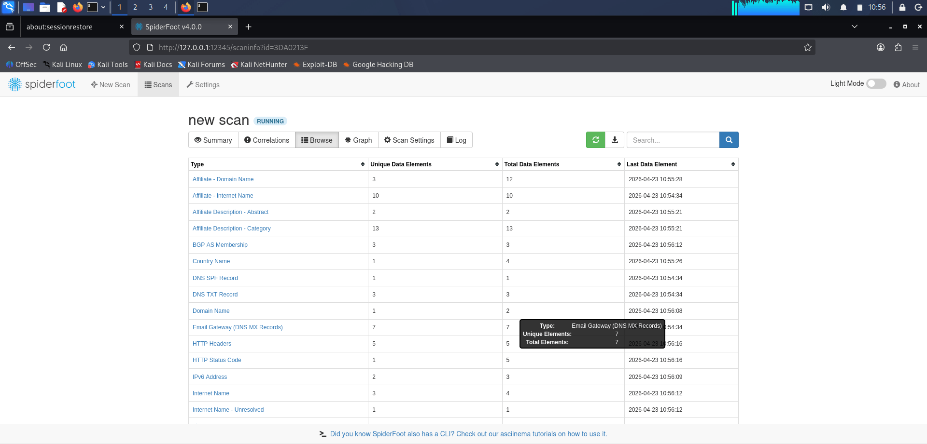The height and width of the screenshot is (444, 927).
Task: Go to the Firefox home page
Action: click(63, 47)
